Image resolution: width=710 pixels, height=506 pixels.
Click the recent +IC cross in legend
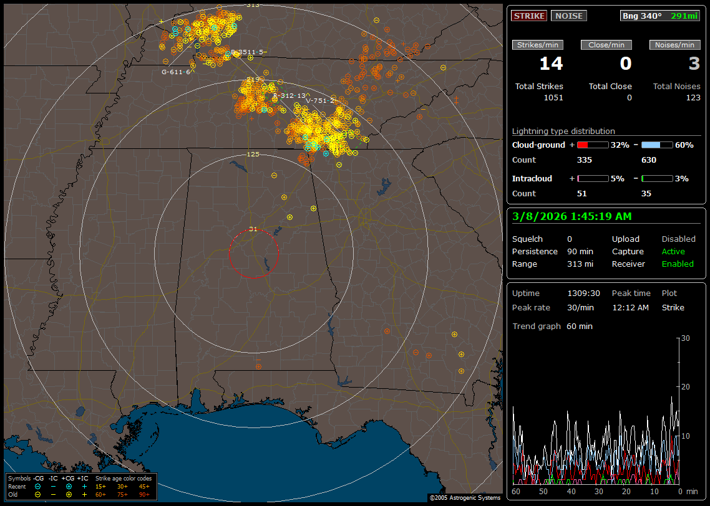(84, 486)
